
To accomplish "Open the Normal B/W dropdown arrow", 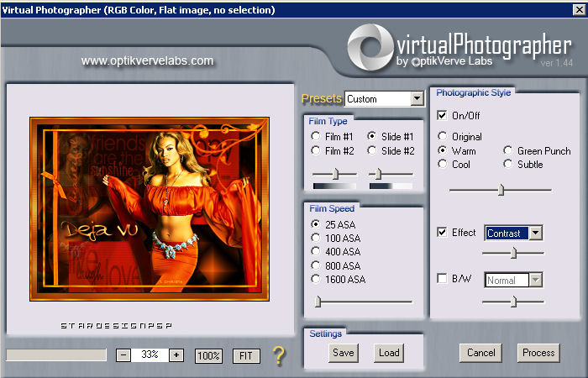I will pyautogui.click(x=536, y=280).
